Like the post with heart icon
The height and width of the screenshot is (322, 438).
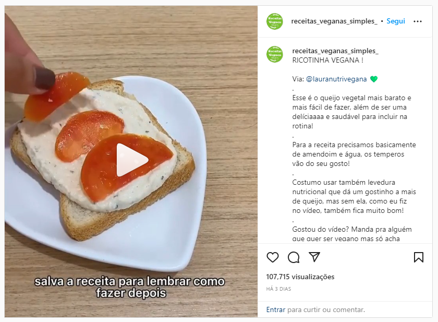pos(273,257)
